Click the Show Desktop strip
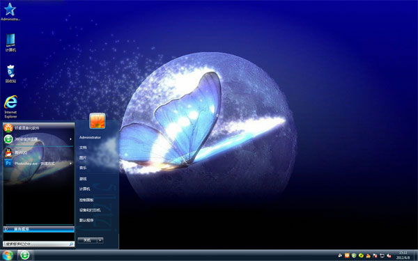Viewport: 418px width, 261px height. (x=416, y=255)
